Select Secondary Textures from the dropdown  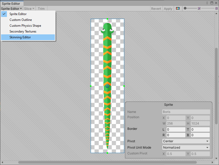tap(23, 31)
